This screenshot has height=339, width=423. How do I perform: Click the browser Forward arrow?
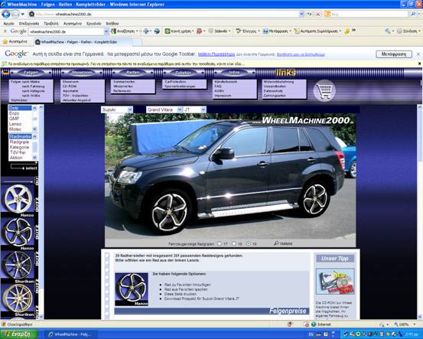click(15, 14)
